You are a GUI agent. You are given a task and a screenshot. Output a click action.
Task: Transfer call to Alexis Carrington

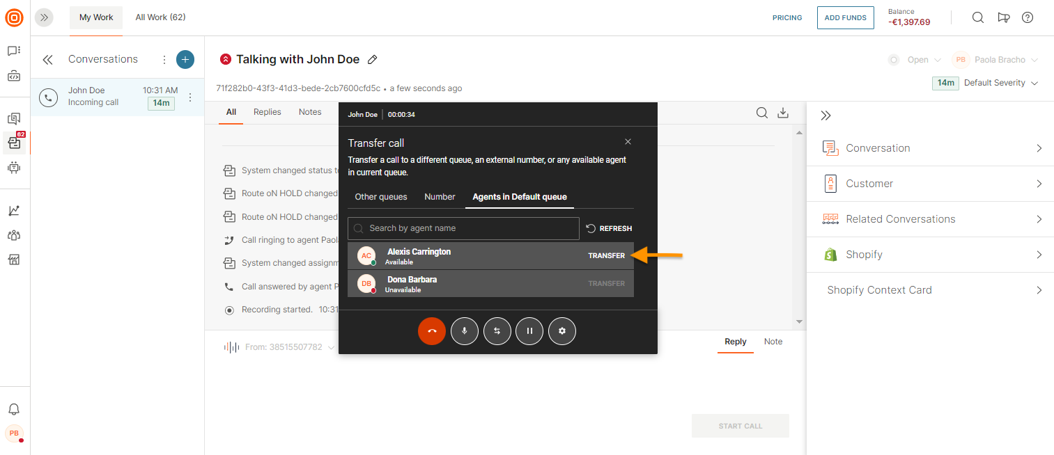coord(606,255)
